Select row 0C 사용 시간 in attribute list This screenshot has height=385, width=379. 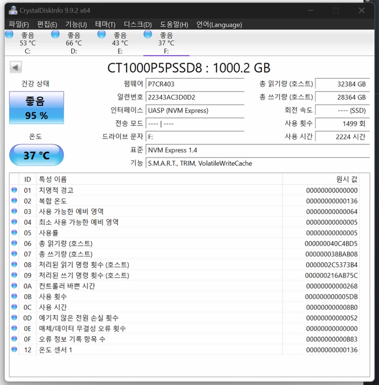pos(184,307)
